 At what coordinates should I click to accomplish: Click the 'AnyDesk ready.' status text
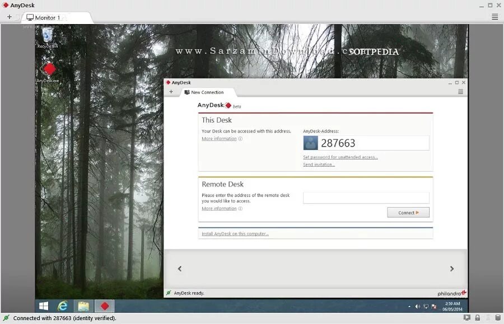(x=189, y=293)
